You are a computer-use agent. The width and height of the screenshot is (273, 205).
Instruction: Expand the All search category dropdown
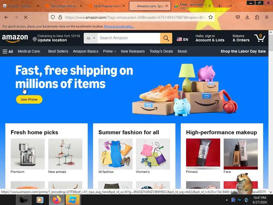(91, 38)
